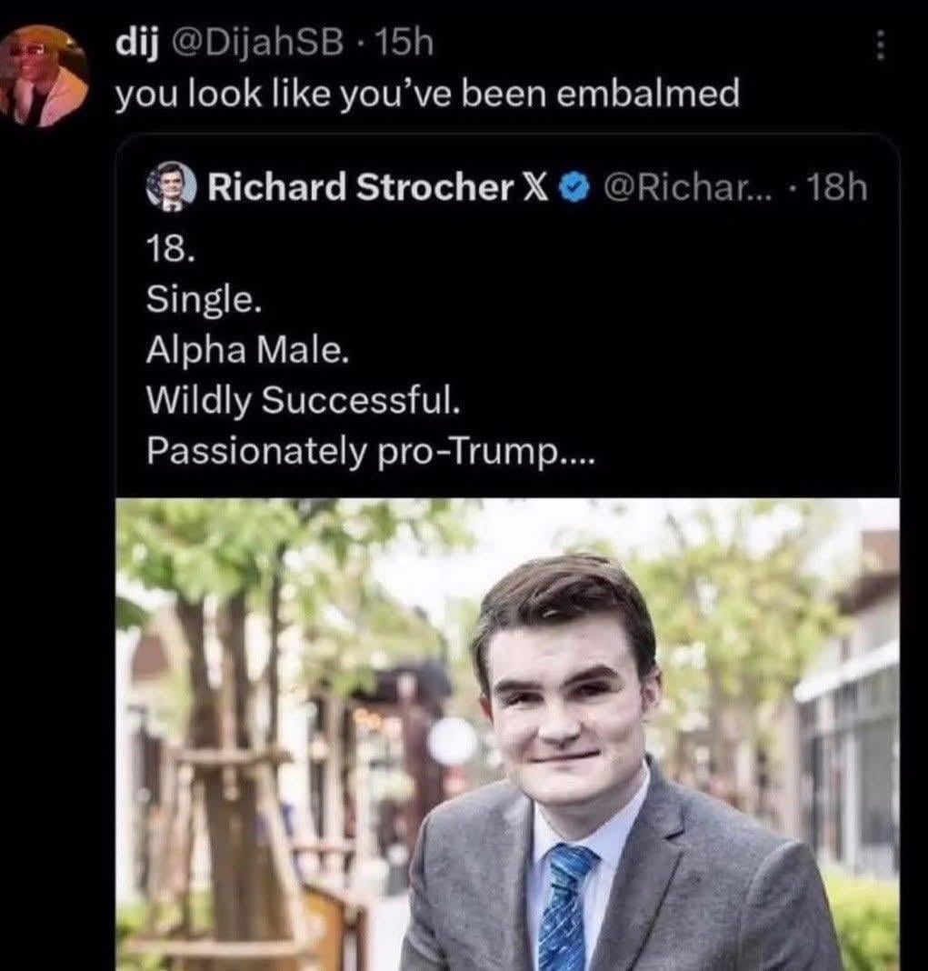
Task: Open the three-dot more options menu
Action: pos(879,44)
